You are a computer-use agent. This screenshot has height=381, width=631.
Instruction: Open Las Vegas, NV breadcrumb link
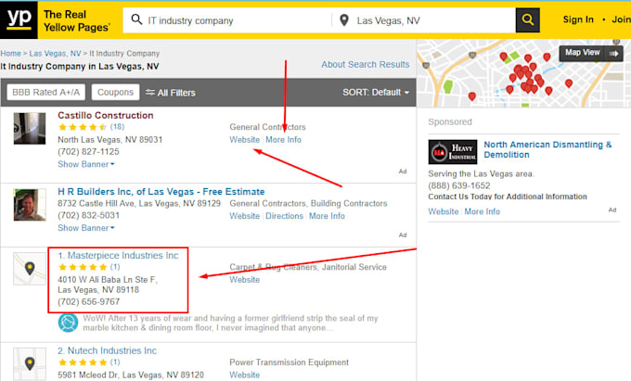tap(55, 54)
